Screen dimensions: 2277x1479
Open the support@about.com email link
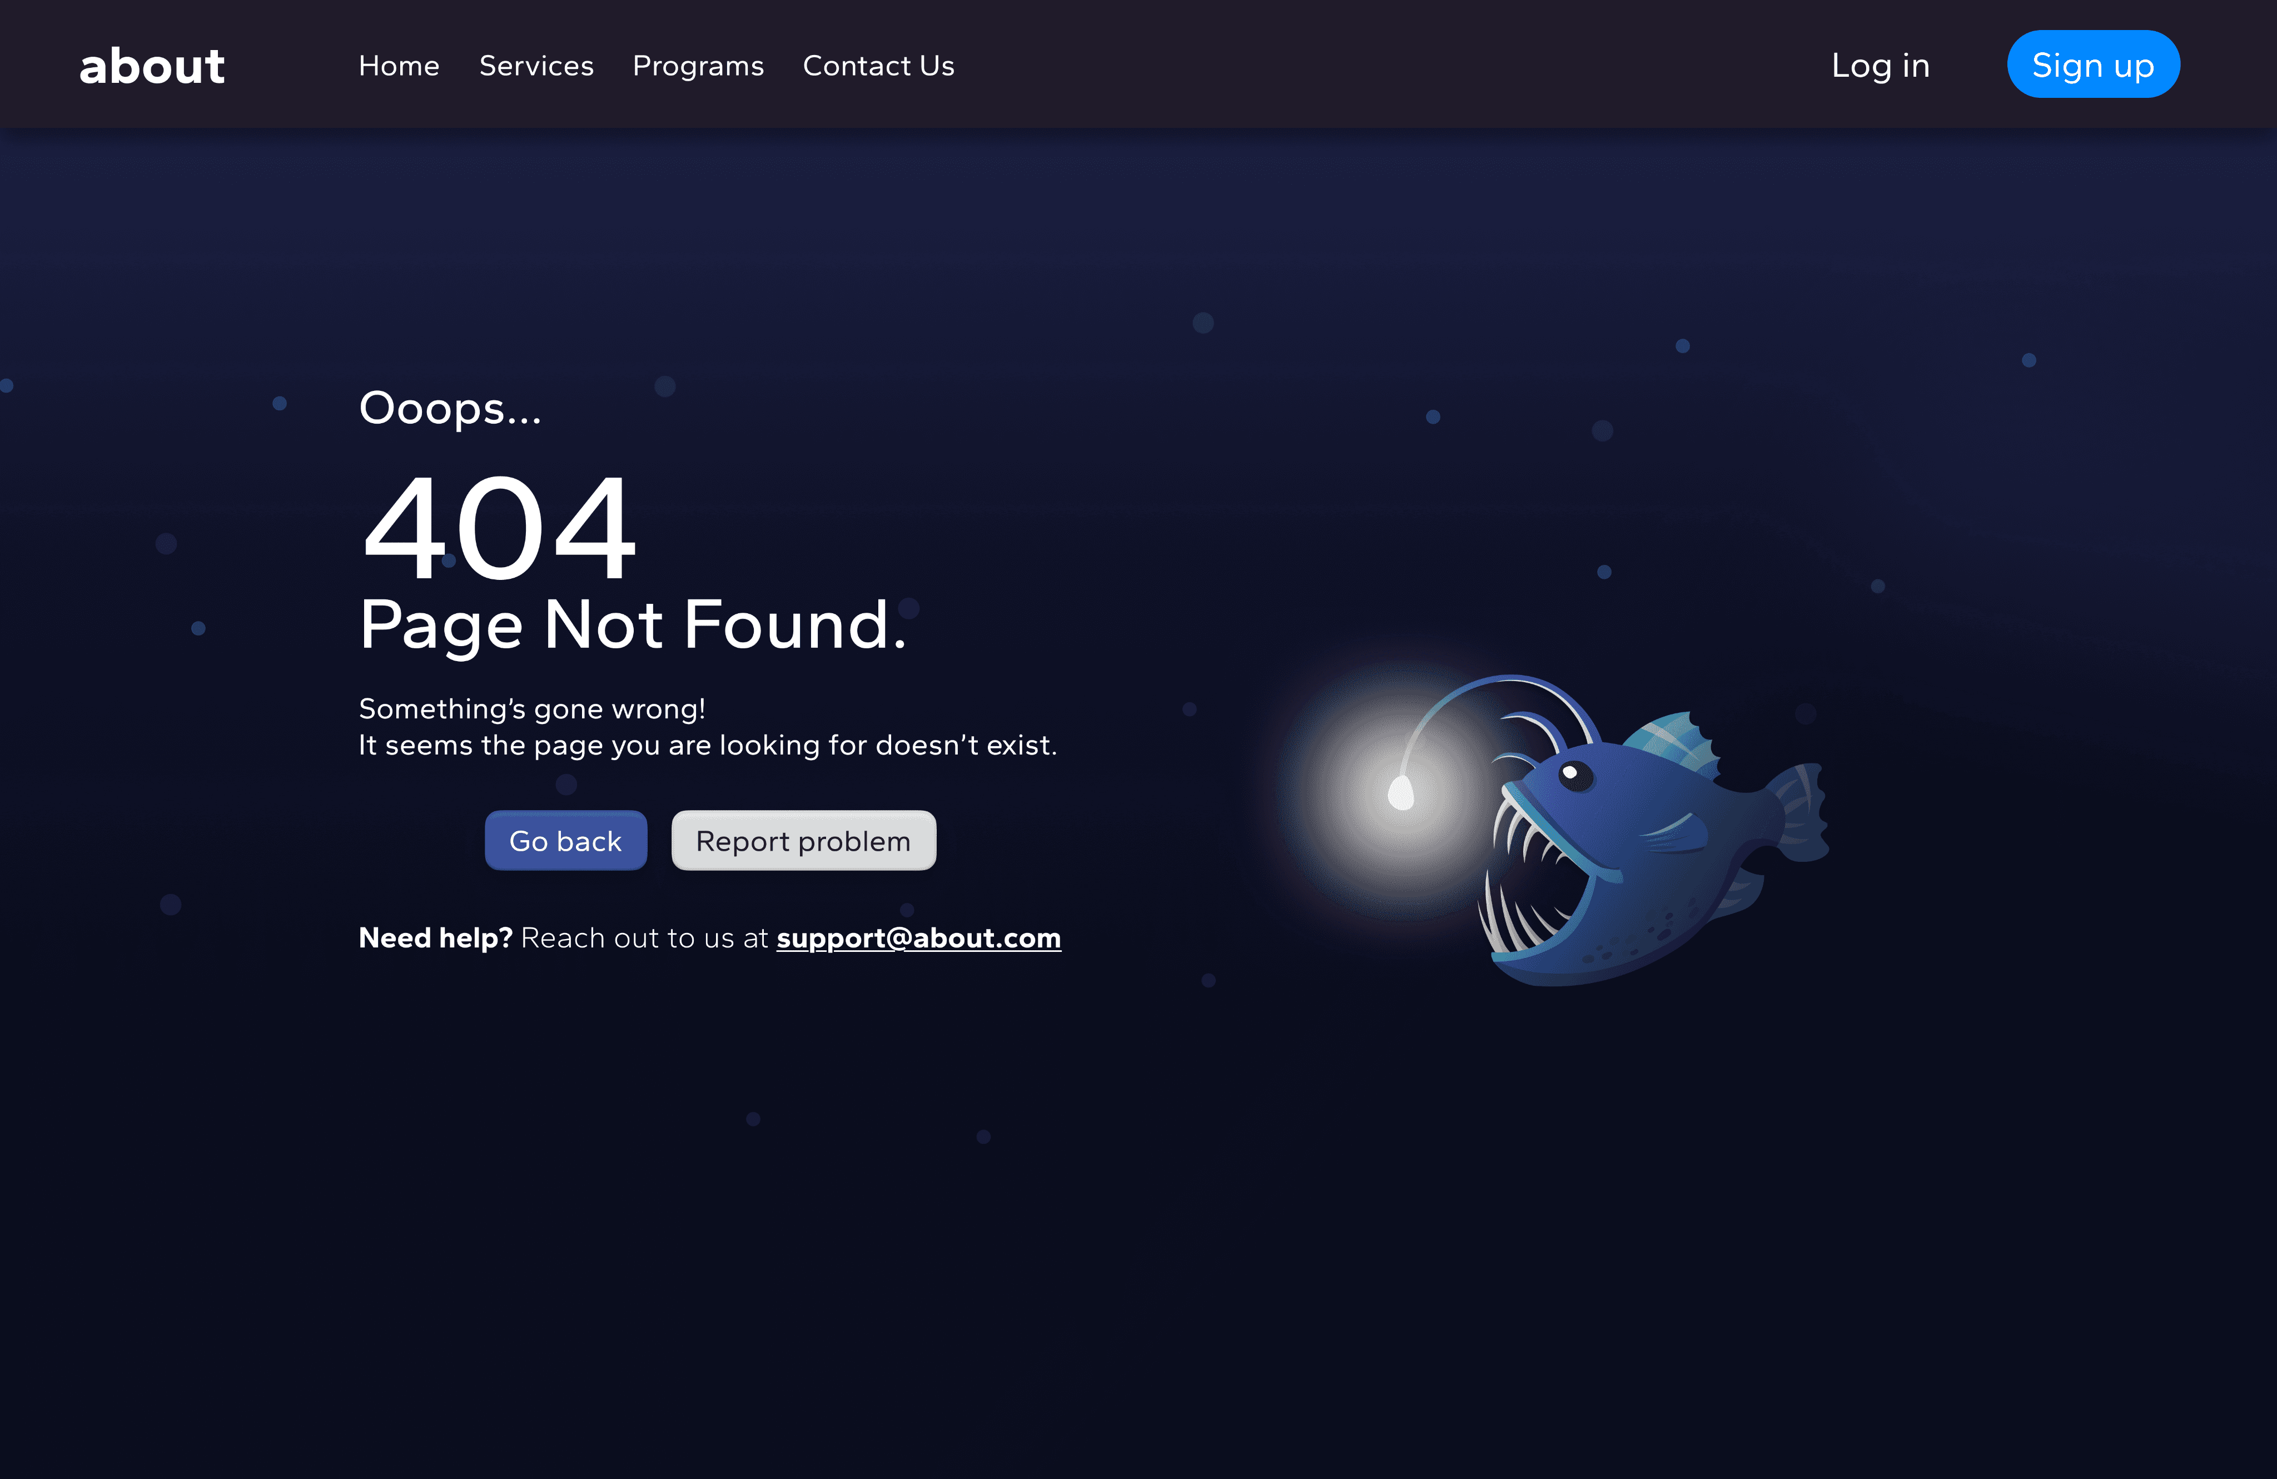917,937
